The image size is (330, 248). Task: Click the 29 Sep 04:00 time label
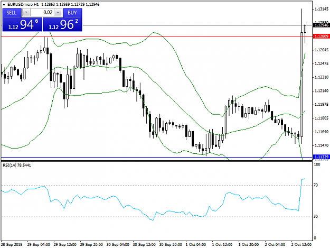[x=39, y=244]
